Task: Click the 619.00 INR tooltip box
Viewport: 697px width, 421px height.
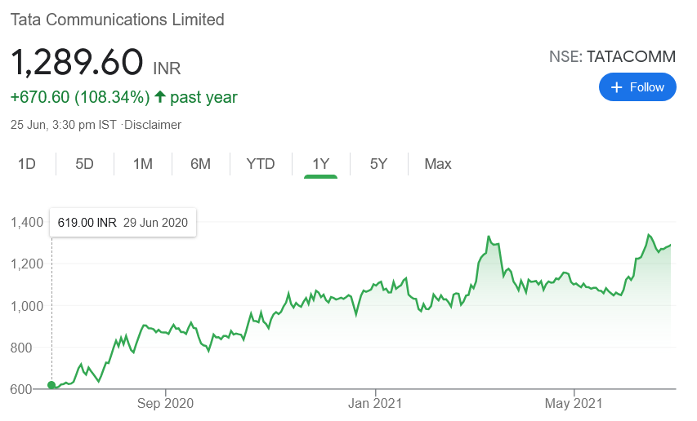Action: 123,223
